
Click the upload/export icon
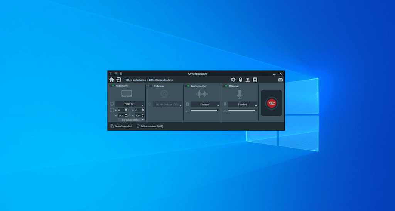pyautogui.click(x=248, y=80)
